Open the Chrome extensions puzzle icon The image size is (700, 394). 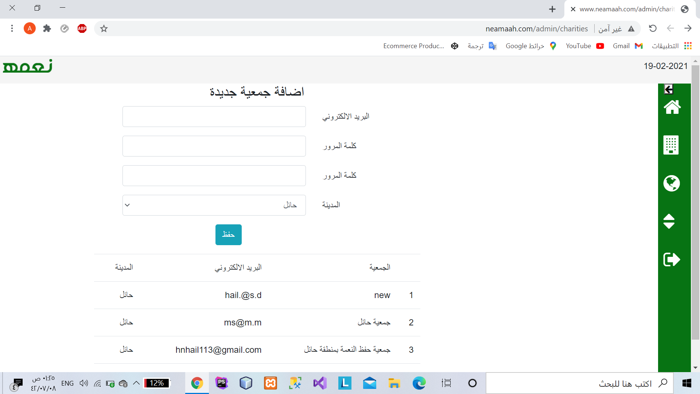point(47,28)
